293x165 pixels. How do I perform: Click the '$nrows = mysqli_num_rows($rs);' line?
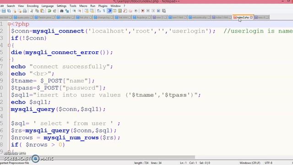65,137
